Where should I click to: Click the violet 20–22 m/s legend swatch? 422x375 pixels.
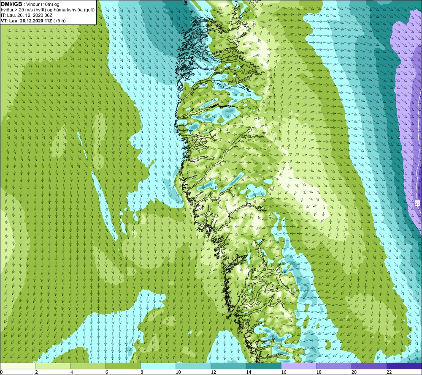369,366
